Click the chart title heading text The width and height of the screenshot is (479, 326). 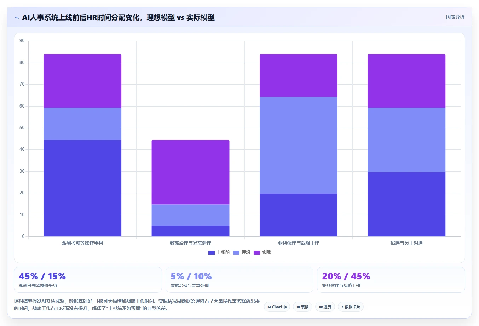pos(118,17)
